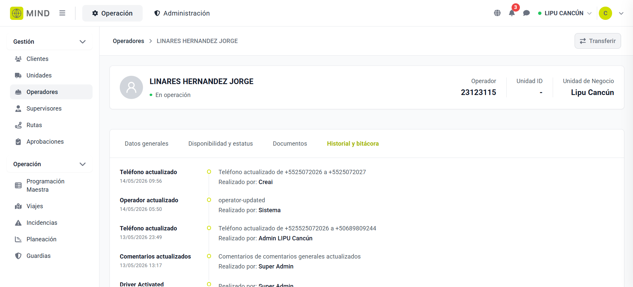
Task: Open Incidencias page
Action: (x=51, y=223)
